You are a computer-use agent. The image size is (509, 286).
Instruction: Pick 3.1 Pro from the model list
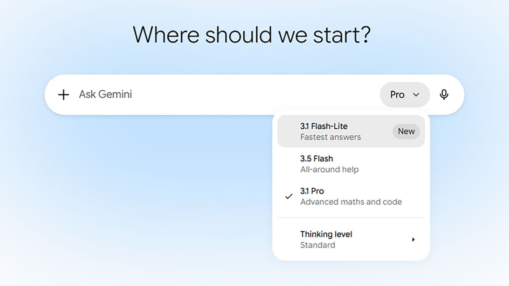point(351,196)
